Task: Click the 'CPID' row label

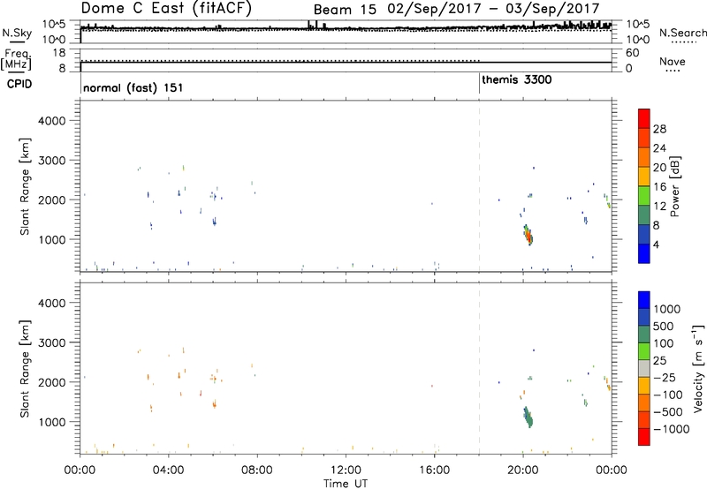Action: coord(19,84)
